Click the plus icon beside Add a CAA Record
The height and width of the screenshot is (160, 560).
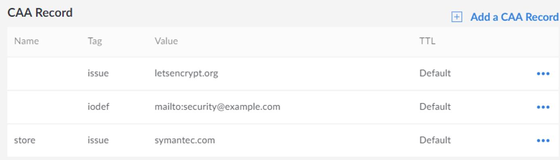pyautogui.click(x=456, y=17)
